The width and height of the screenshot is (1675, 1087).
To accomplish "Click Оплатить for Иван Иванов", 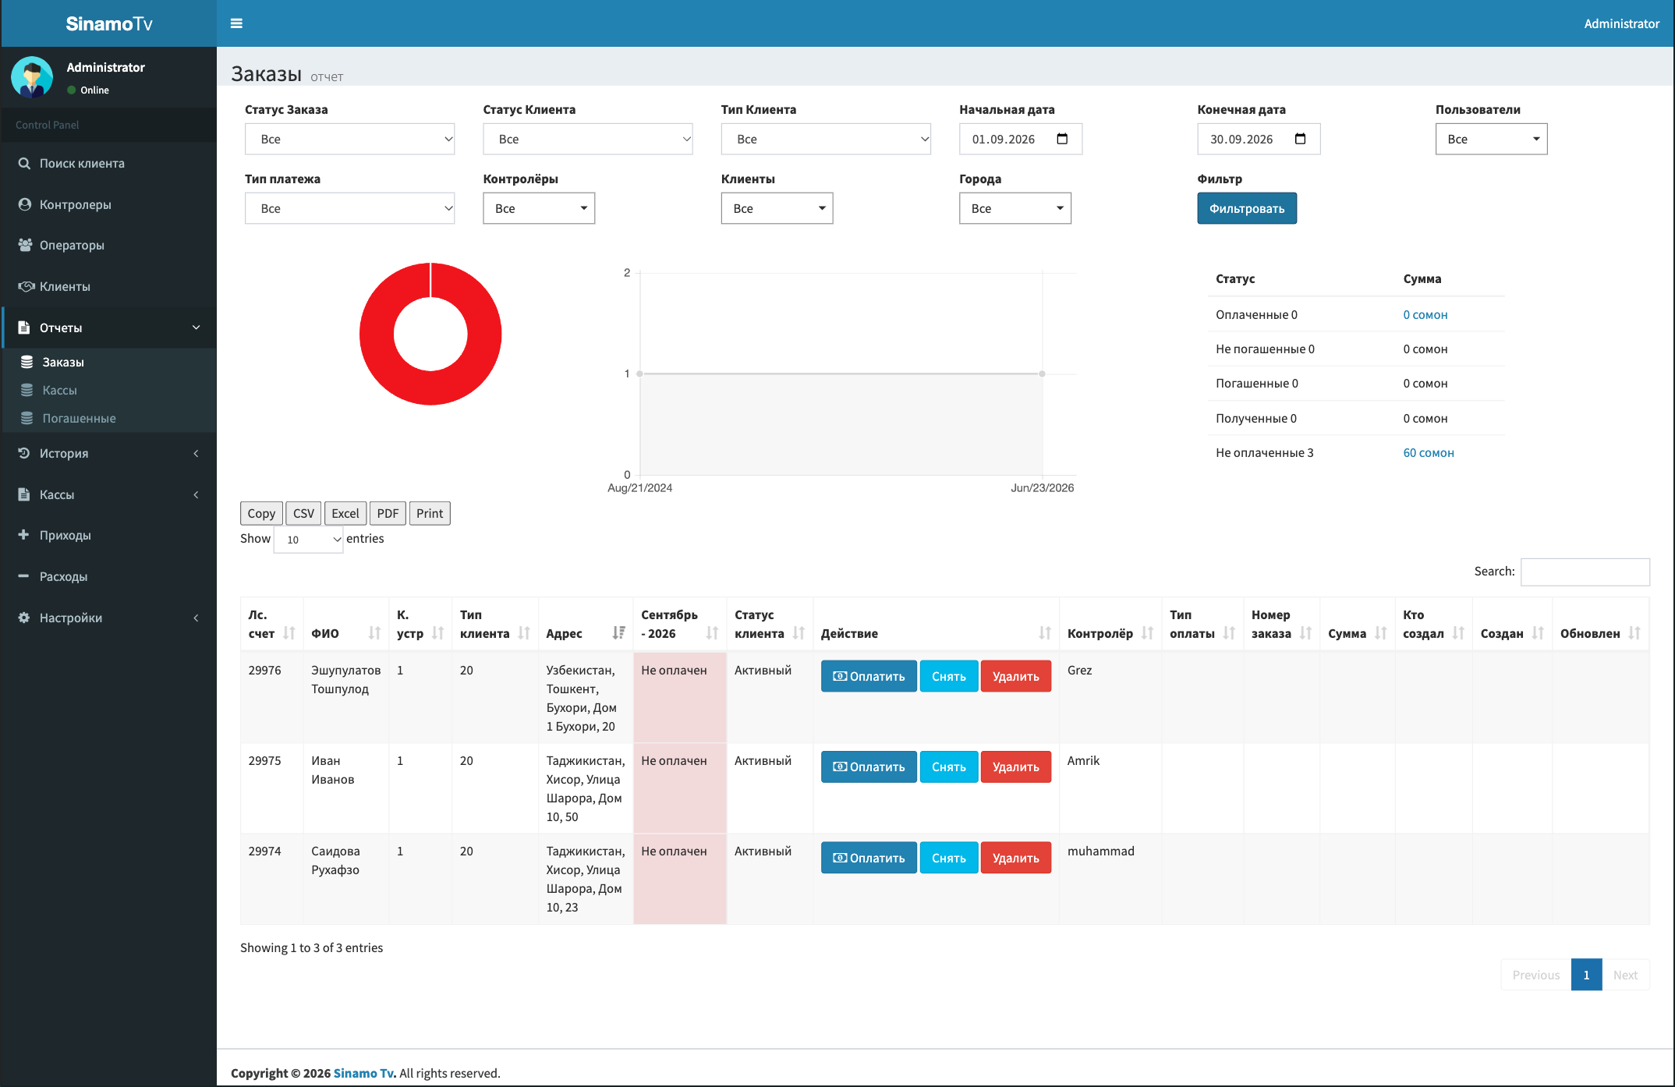I will point(869,767).
